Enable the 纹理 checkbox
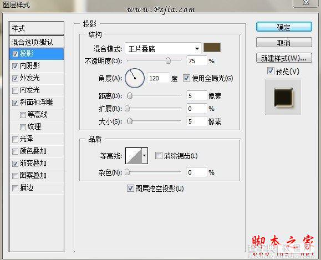The image size is (321, 260). pyautogui.click(x=23, y=127)
